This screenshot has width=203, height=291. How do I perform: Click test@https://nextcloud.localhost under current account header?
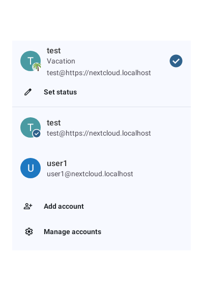99,73
